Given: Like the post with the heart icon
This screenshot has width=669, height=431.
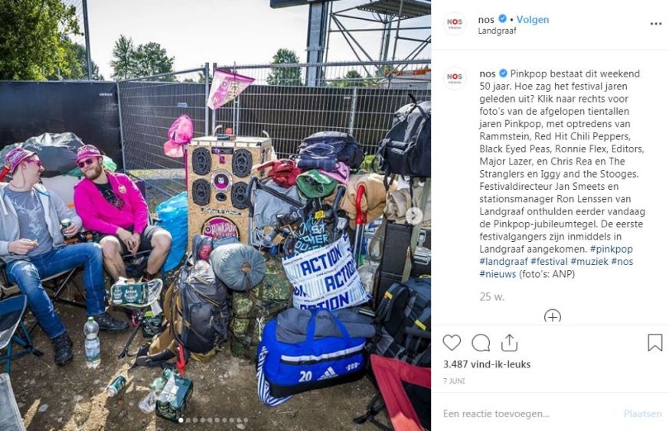Looking at the screenshot, I should tap(452, 343).
